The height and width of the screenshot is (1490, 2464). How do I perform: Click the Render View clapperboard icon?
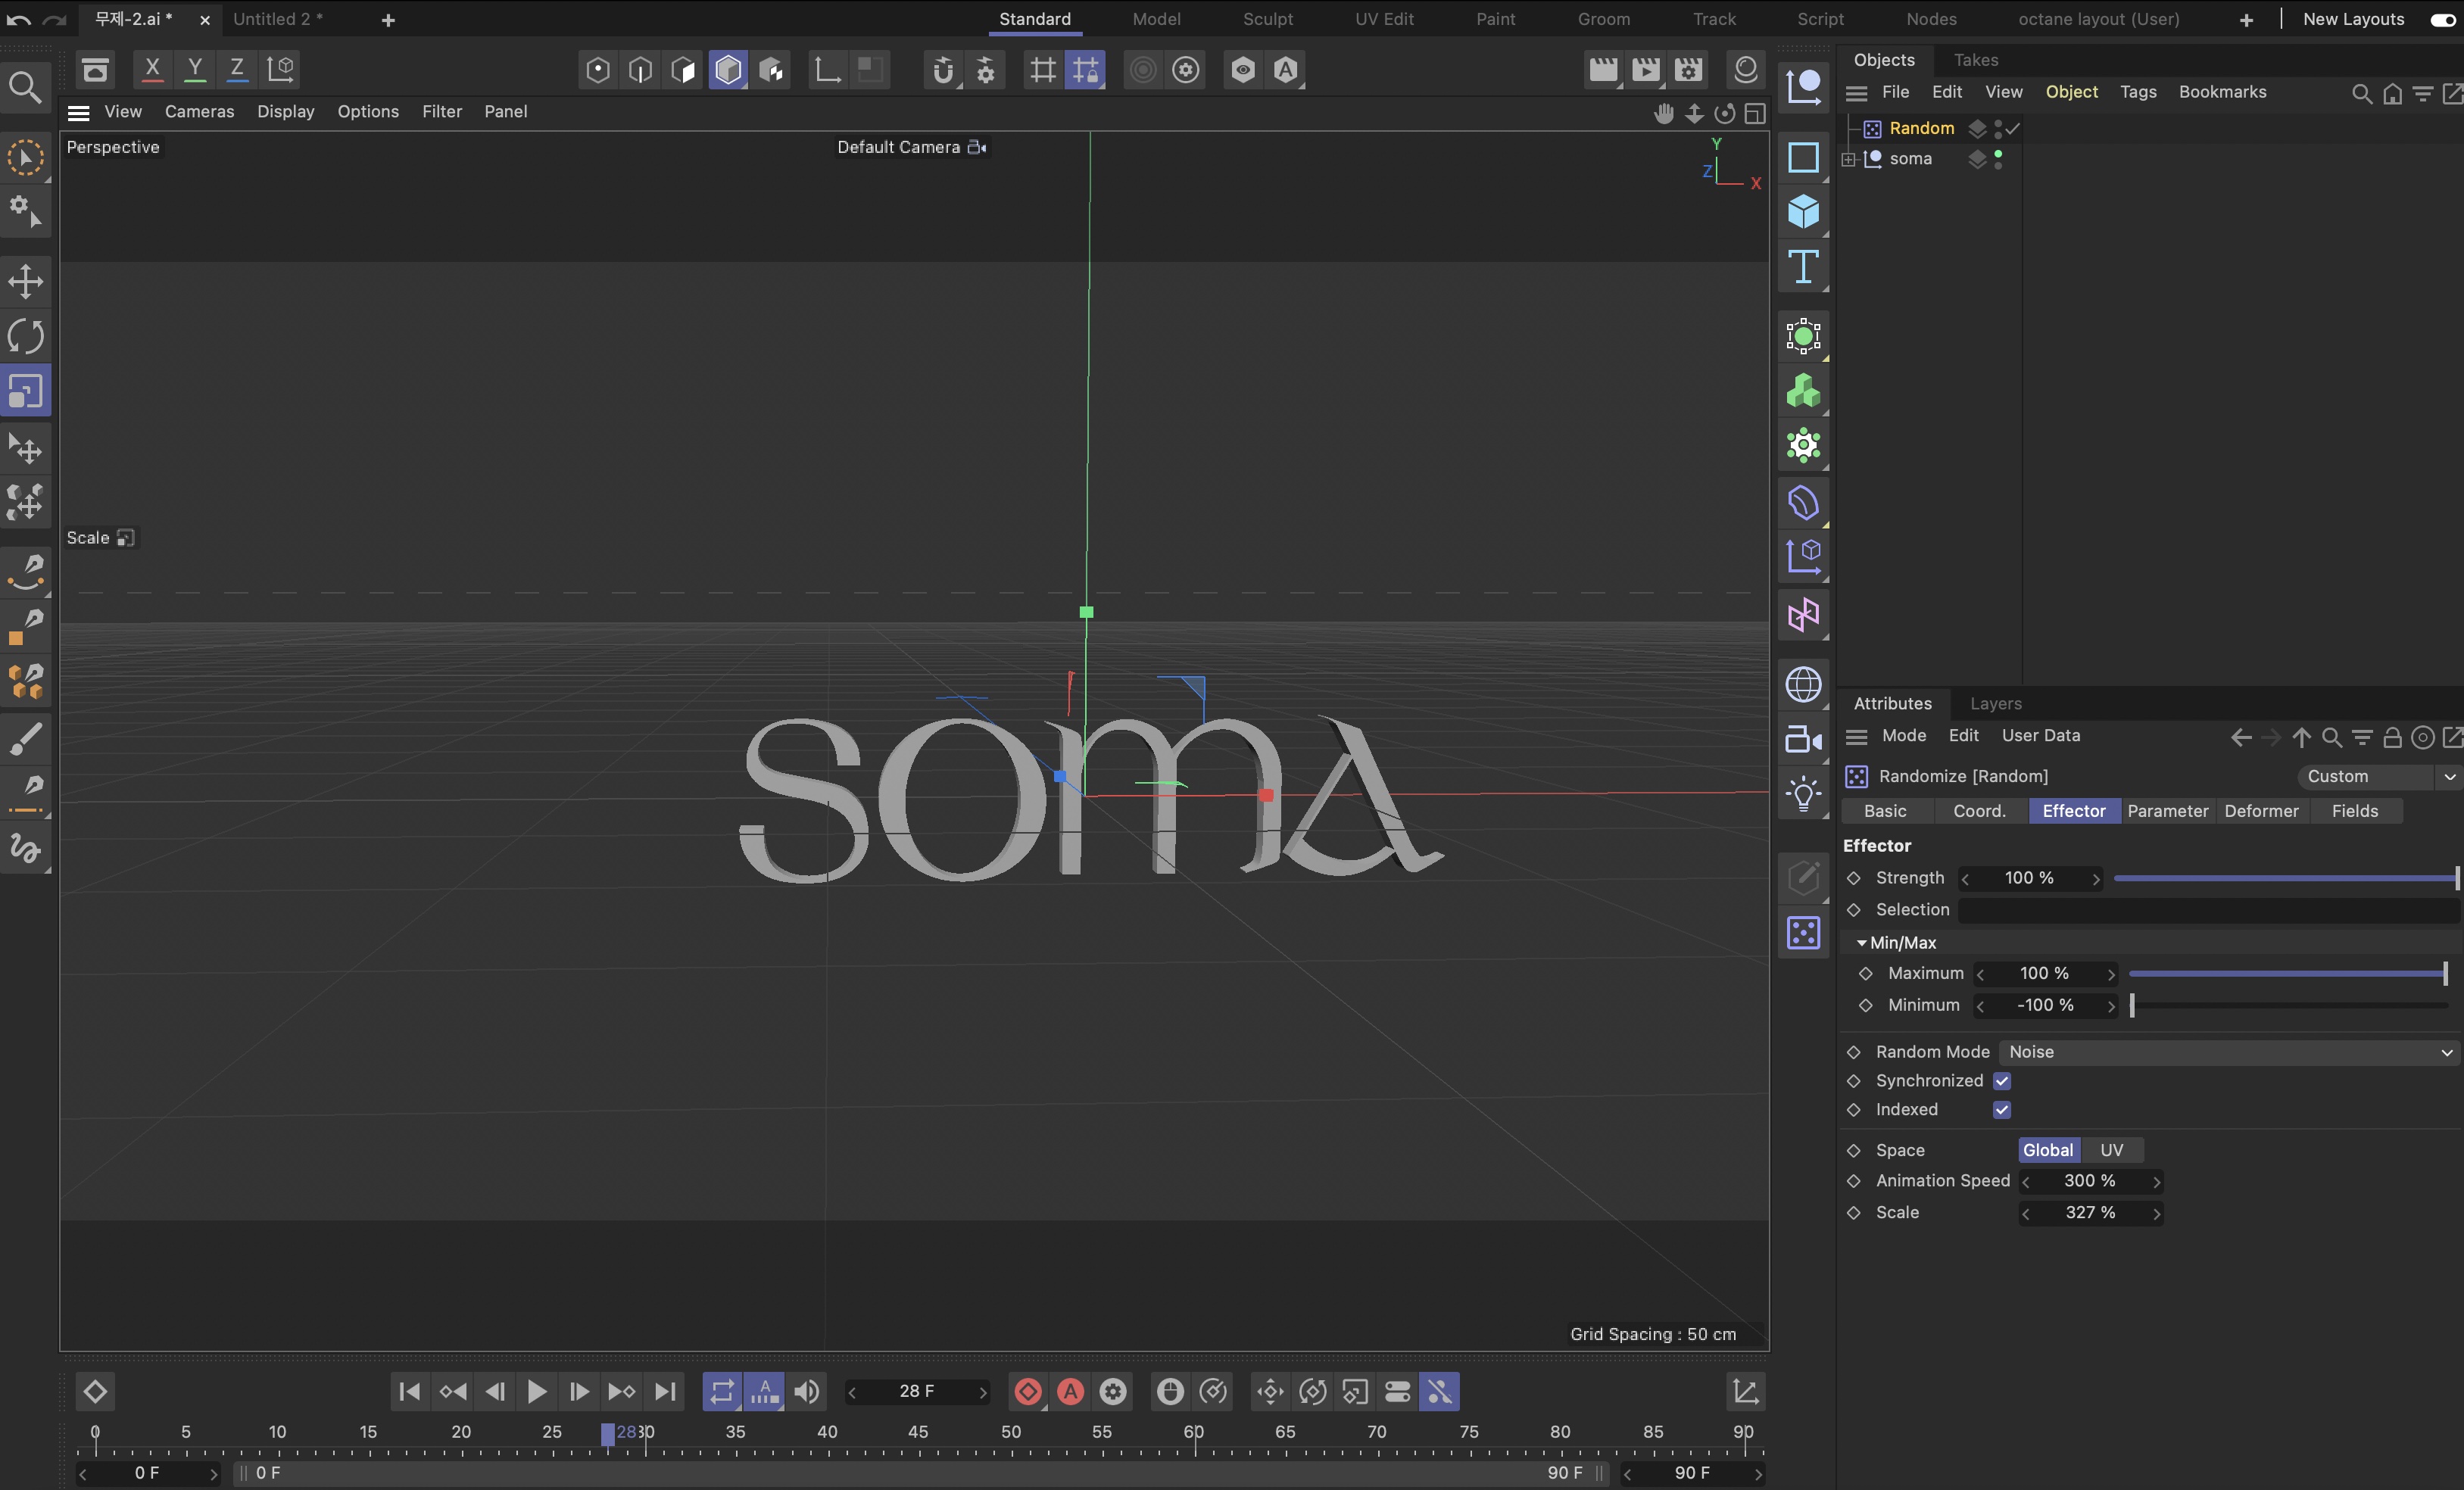1603,69
